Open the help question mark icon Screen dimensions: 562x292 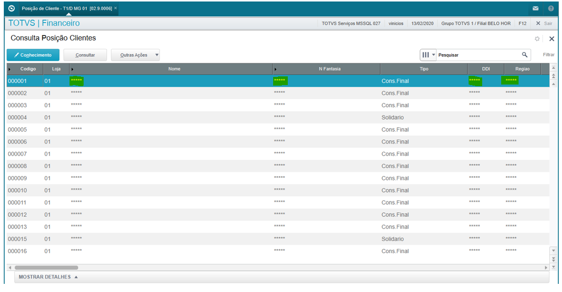click(551, 8)
